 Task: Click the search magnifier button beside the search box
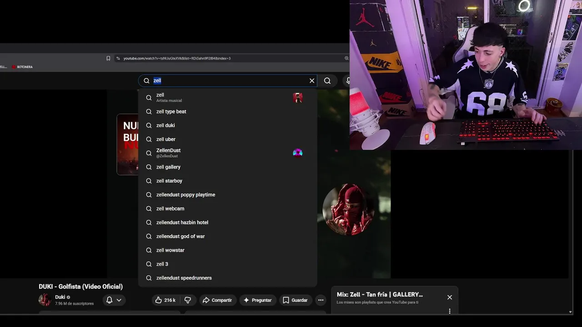point(327,80)
